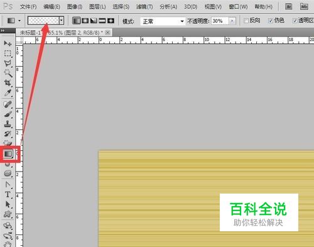Select the Clone Stamp tool
The height and width of the screenshot is (247, 314).
point(8,124)
